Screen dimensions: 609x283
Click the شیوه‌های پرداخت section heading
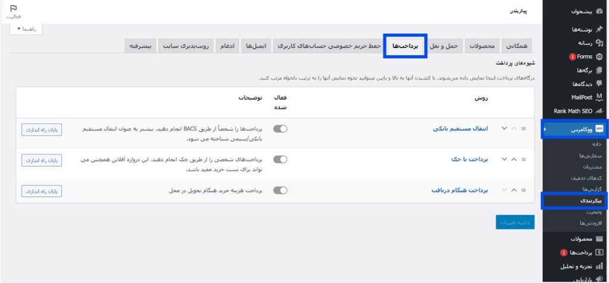516,63
